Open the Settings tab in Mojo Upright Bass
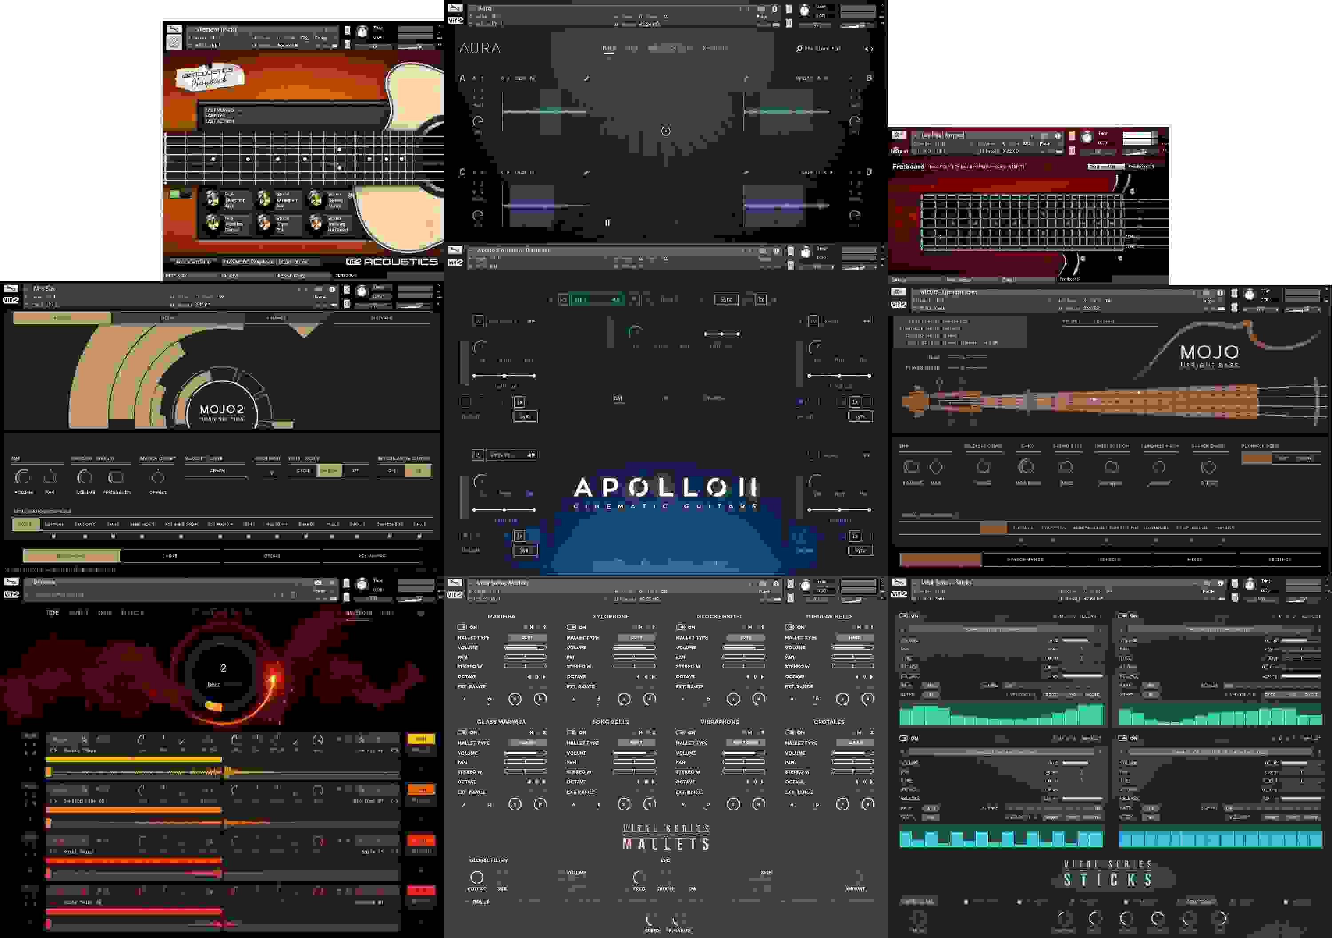The width and height of the screenshot is (1332, 938). point(1279,560)
